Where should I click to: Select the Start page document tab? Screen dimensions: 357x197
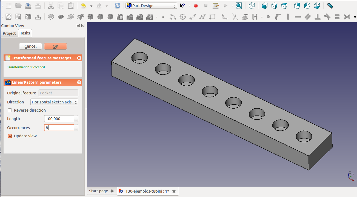tap(98, 191)
